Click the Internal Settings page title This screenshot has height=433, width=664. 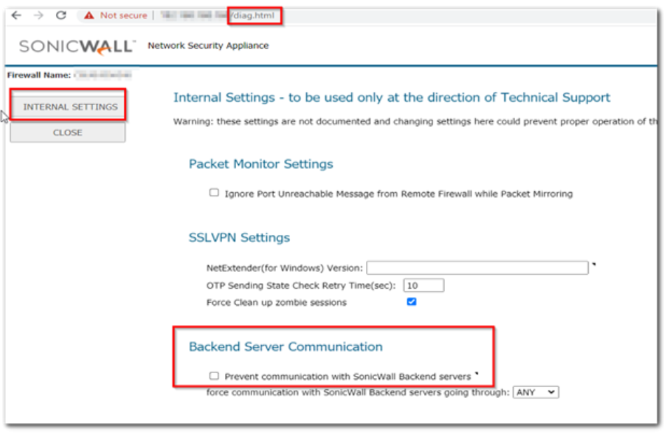[x=392, y=97]
